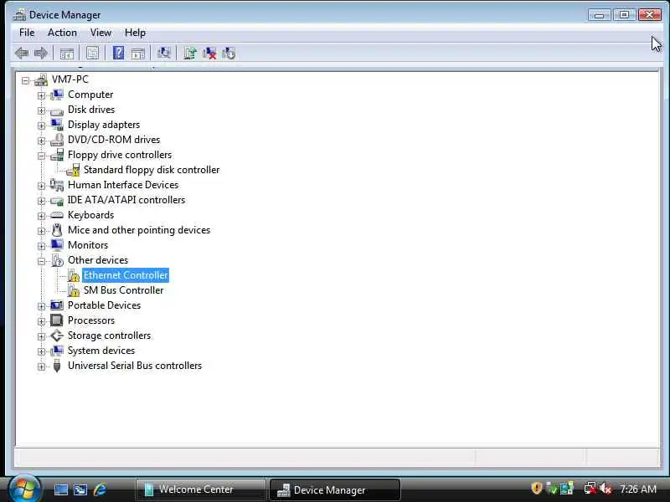The image size is (670, 502).
Task: Click the Properties toolbar icon
Action: (92, 53)
